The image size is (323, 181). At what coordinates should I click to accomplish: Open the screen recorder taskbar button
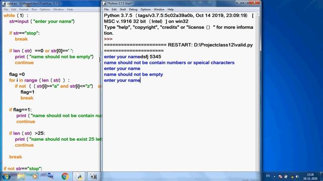(x=93, y=176)
